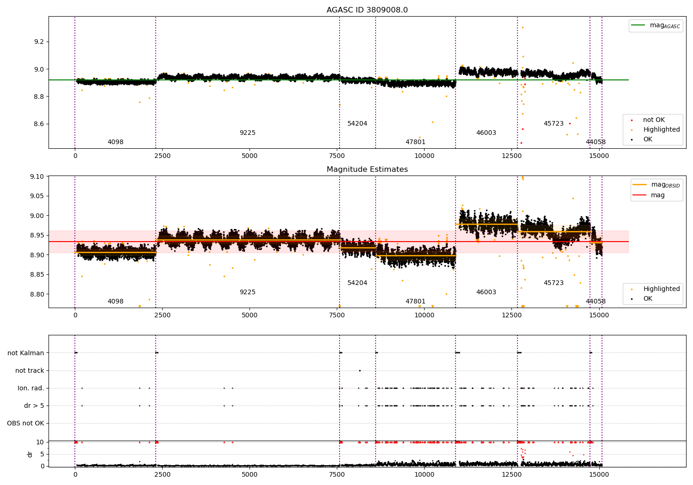Click obsid label 45723 in Magnitude Estimates plot

[x=554, y=283]
